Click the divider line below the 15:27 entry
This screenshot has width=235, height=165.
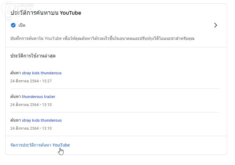115,88
